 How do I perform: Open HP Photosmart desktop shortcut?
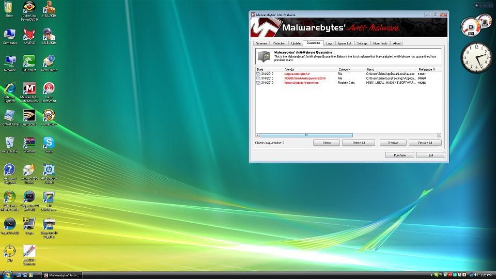[49, 201]
